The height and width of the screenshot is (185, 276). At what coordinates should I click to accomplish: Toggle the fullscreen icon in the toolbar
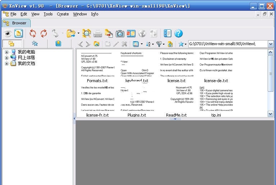19,33
